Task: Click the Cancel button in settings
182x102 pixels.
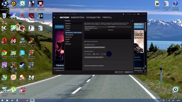Action: [129, 72]
